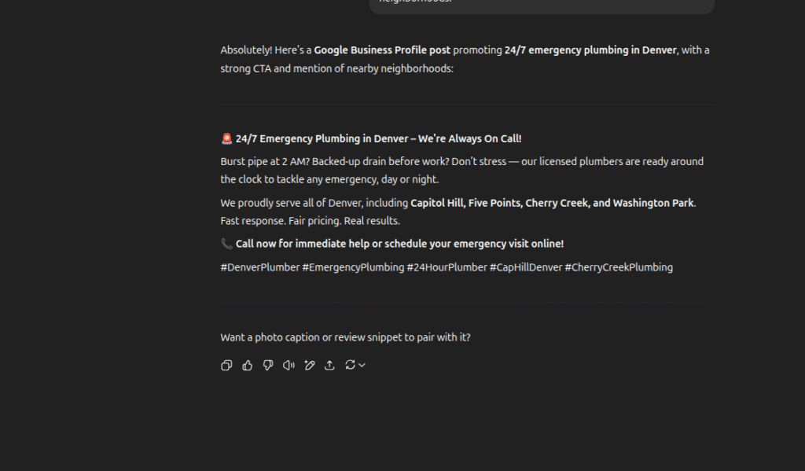Click the red siren emoji

[x=226, y=139]
